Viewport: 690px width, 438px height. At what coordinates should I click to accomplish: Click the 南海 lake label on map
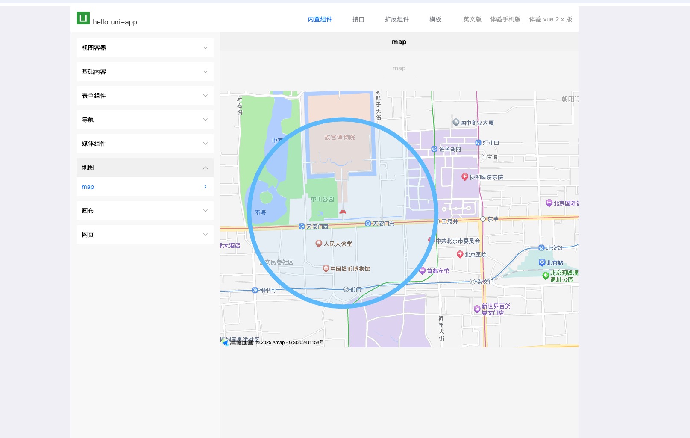[260, 212]
